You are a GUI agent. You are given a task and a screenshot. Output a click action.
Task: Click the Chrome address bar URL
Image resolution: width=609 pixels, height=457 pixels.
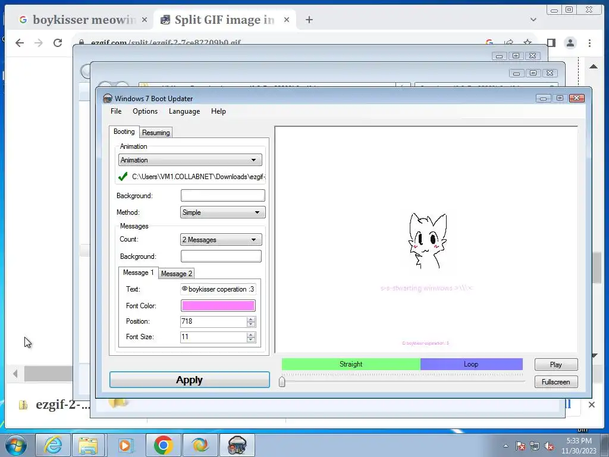[166, 42]
